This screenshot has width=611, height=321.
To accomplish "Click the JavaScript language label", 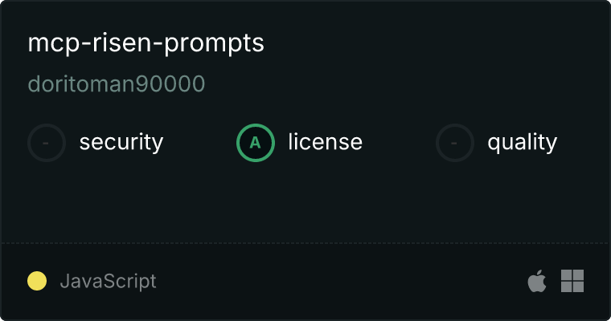I will 108,281.
